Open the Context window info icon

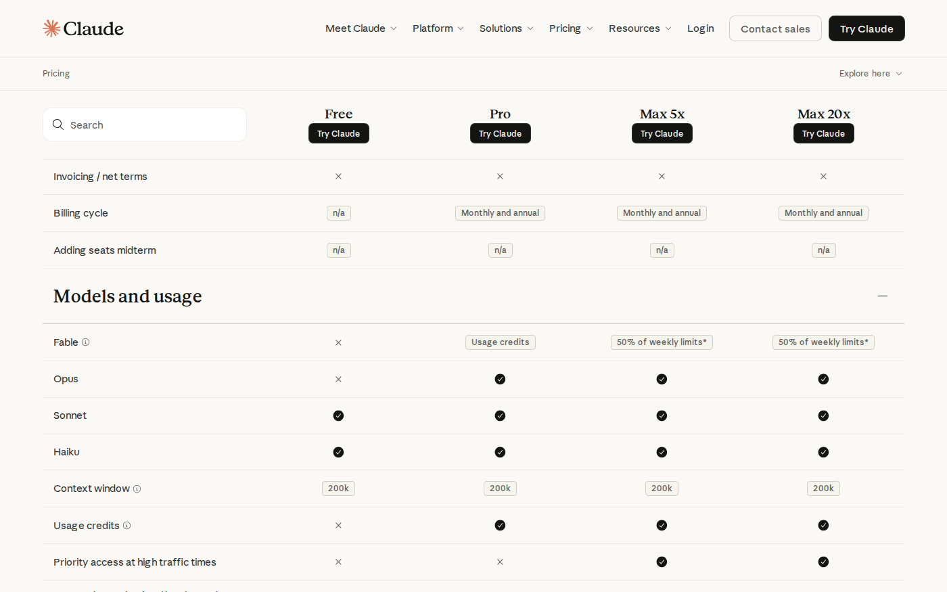tap(137, 489)
